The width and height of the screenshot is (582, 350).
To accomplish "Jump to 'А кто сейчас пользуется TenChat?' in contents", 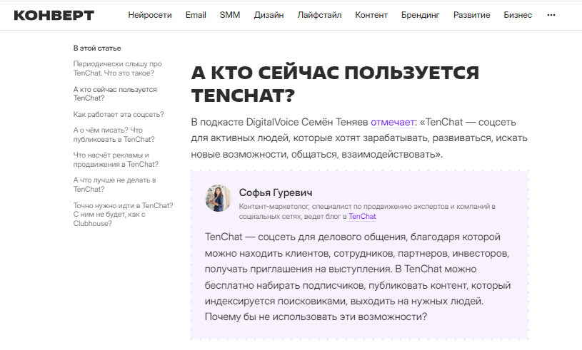I will [115, 93].
